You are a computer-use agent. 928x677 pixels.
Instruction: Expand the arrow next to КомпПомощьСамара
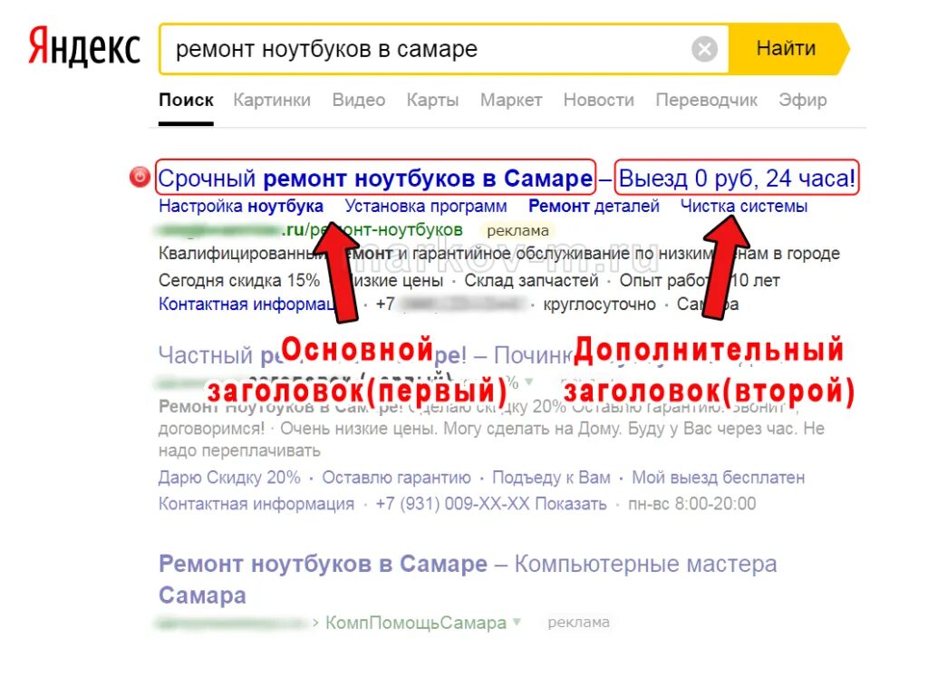click(517, 623)
